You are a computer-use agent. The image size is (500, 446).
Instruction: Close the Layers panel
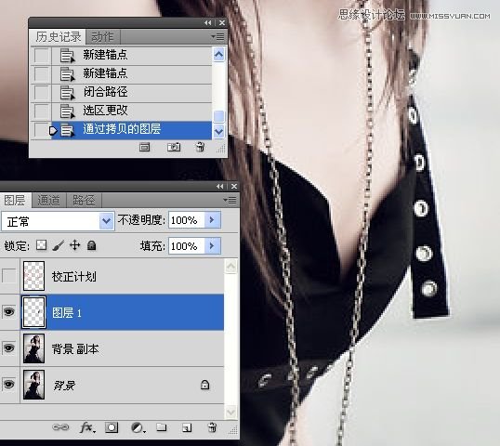point(234,186)
